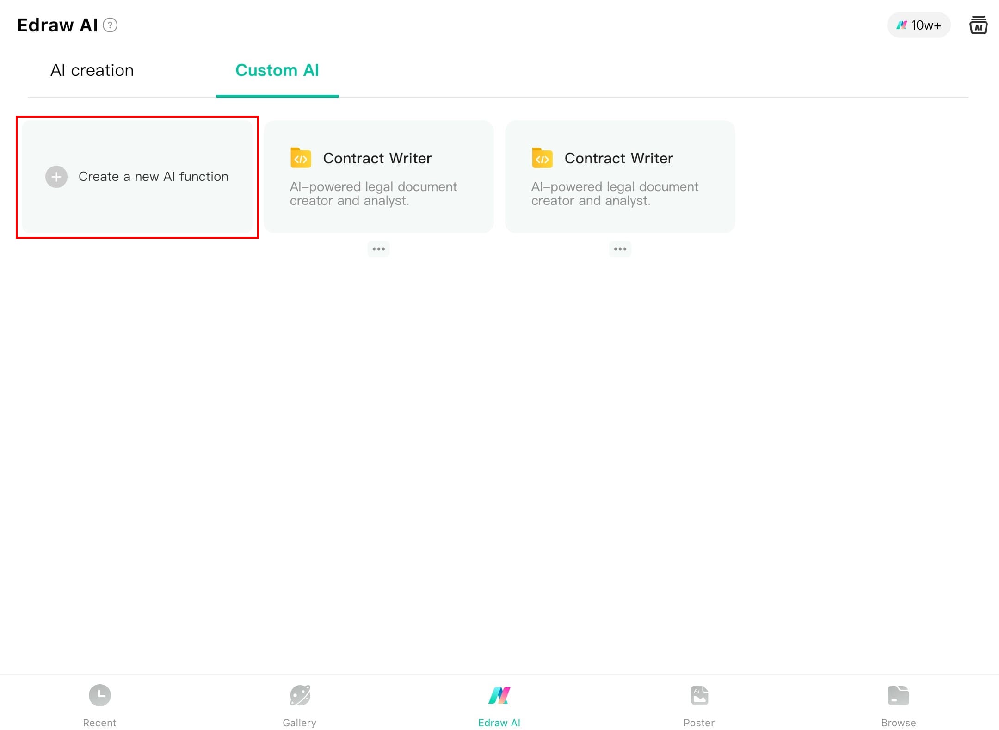The height and width of the screenshot is (730, 999).
Task: Click the plus icon to add function
Action: pyautogui.click(x=56, y=177)
